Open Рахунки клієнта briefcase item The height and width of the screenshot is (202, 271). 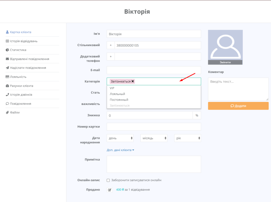tap(20, 86)
